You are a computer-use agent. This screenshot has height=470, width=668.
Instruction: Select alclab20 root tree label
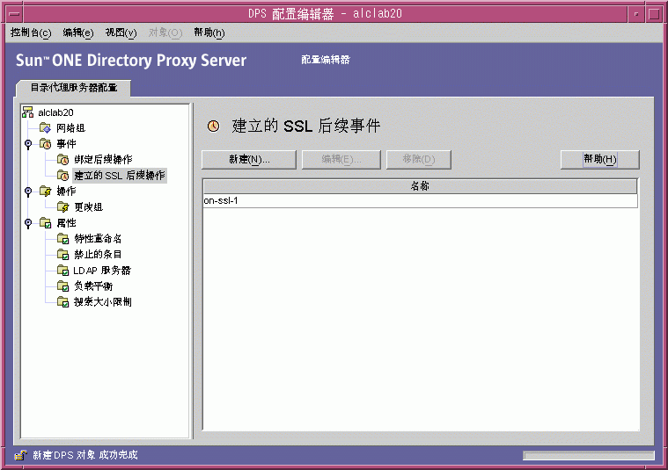pyautogui.click(x=55, y=112)
